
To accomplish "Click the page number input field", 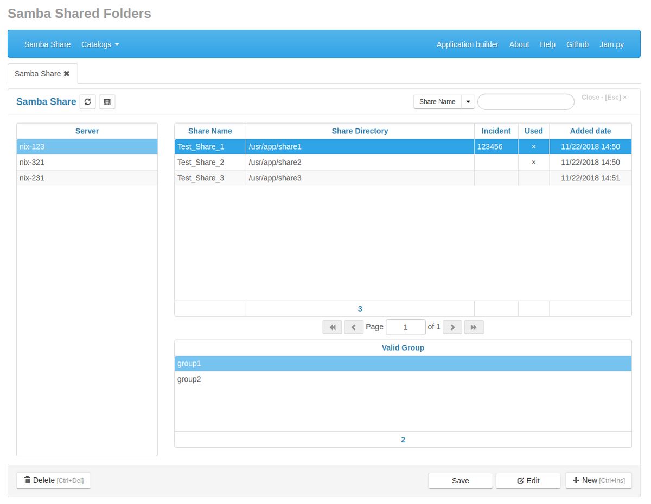I will click(406, 327).
